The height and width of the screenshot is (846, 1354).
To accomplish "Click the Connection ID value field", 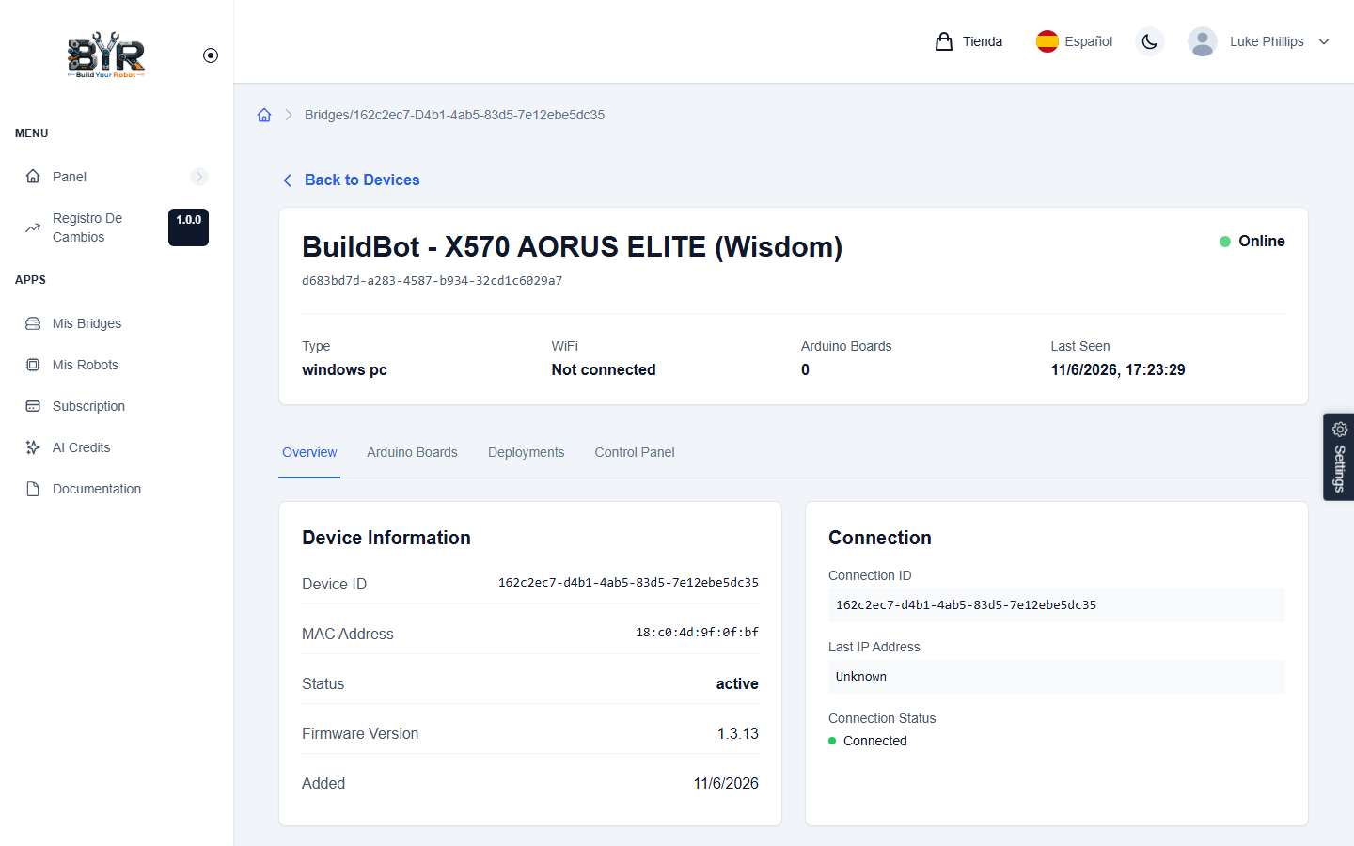I will (x=1057, y=605).
